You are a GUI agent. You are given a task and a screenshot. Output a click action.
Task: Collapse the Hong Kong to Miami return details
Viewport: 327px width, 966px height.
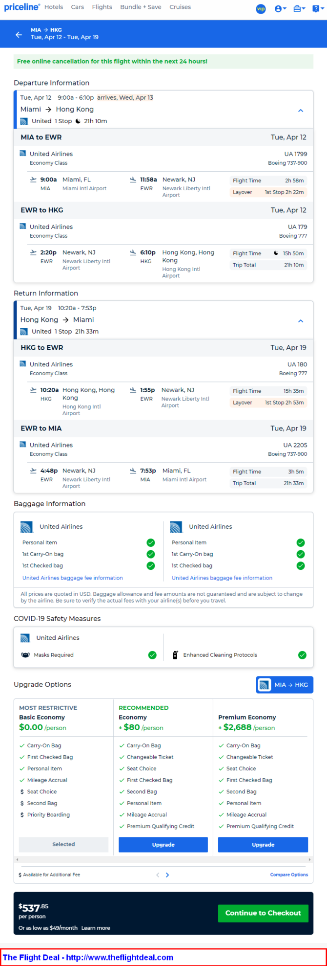tap(301, 321)
